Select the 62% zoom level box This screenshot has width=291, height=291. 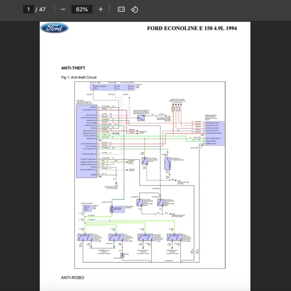[81, 9]
